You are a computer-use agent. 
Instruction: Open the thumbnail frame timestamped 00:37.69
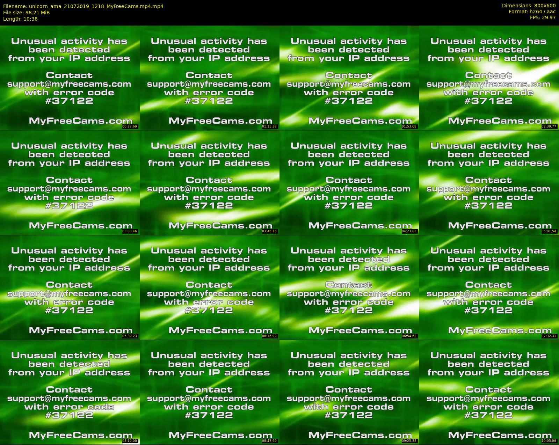click(x=70, y=78)
